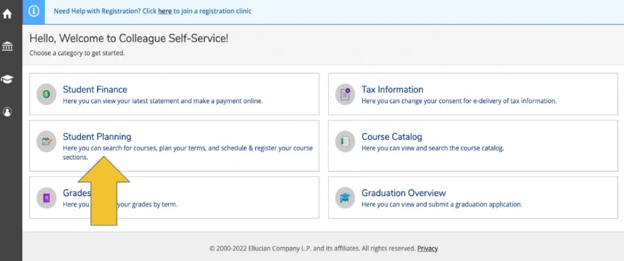Image resolution: width=624 pixels, height=261 pixels.
Task: Open the Student Finance heading link
Action: (x=95, y=89)
